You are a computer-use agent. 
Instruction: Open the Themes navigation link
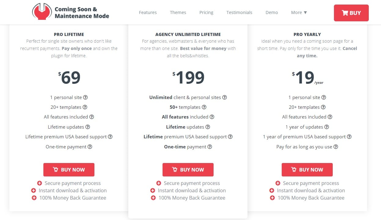[178, 12]
